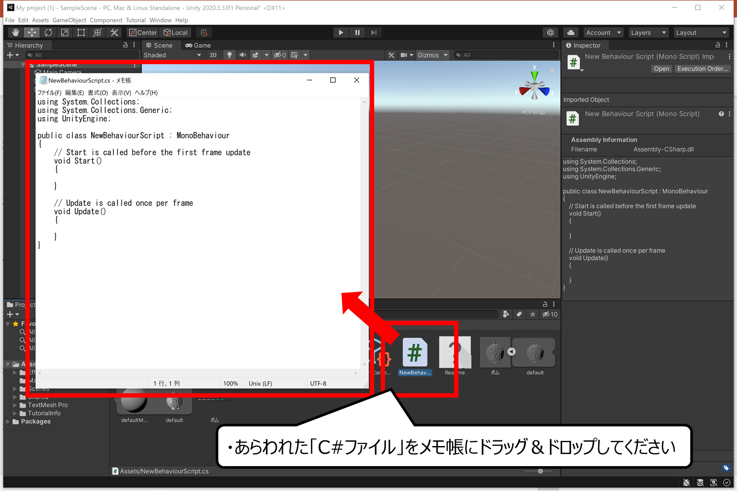Open the Layers dropdown
The image size is (737, 491).
click(648, 32)
